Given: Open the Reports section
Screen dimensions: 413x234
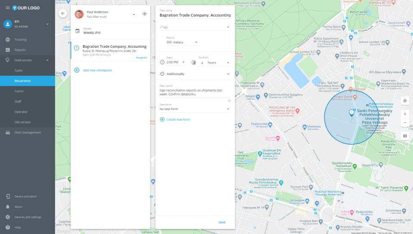Looking at the screenshot, I should point(20,50).
